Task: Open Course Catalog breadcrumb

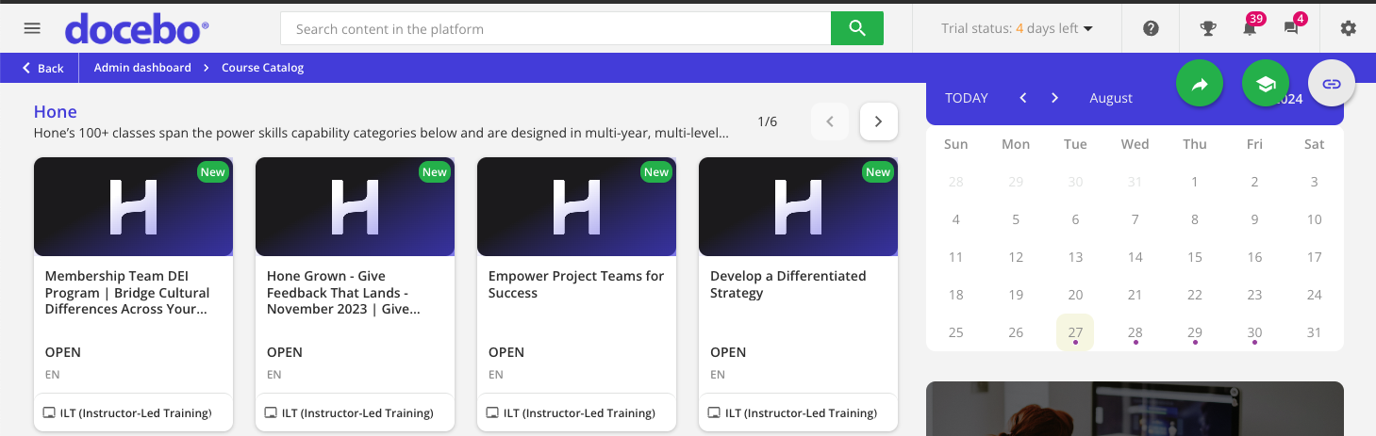Action: tap(262, 68)
